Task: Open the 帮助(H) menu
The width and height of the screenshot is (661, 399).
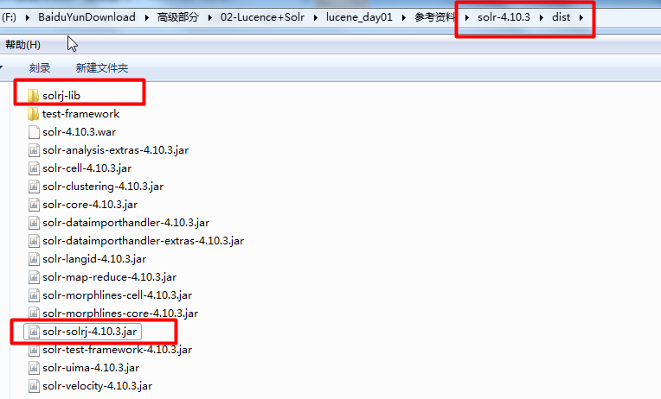Action: coord(22,45)
